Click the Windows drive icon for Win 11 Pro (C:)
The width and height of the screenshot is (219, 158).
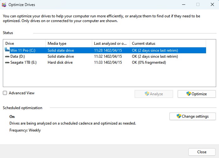(7, 50)
